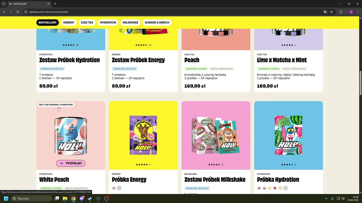362x203 pixels.
Task: Expand the tab search chevron
Action: (4, 4)
